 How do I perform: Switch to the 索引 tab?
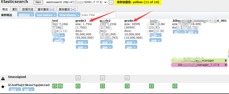coord(15,9)
